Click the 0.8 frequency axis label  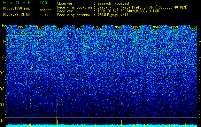3,89
